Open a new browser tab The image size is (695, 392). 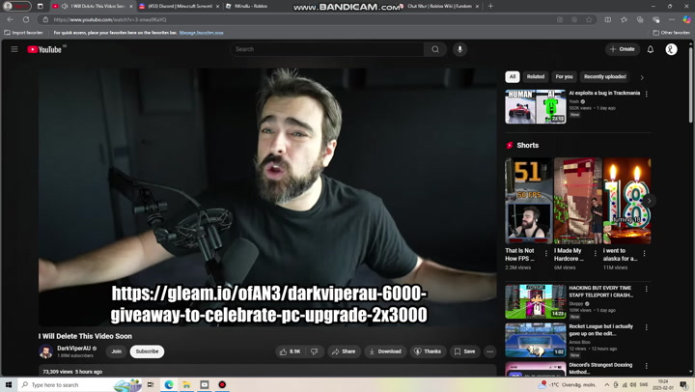point(490,6)
